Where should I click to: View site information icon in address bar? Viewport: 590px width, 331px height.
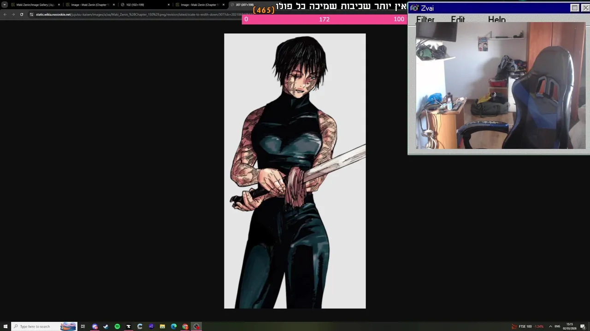[x=31, y=14]
